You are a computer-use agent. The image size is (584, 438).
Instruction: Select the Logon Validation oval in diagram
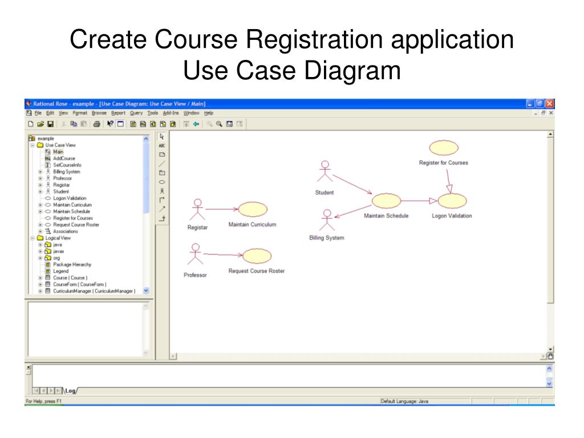[452, 201]
